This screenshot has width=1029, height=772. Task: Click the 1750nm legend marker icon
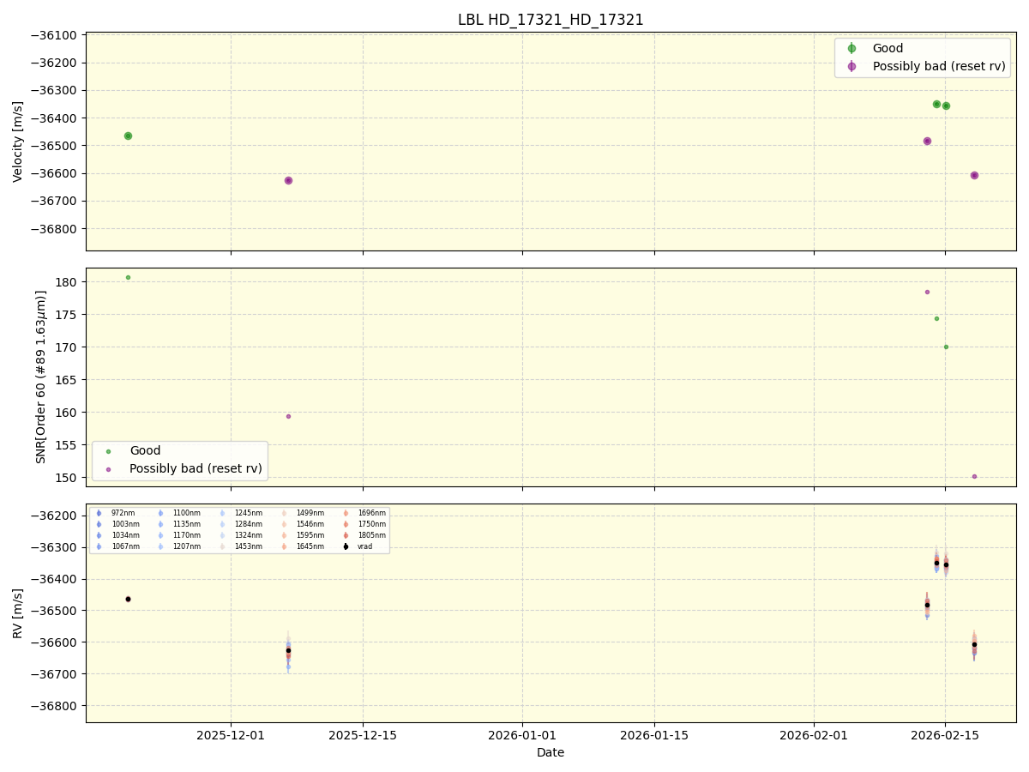(x=346, y=524)
